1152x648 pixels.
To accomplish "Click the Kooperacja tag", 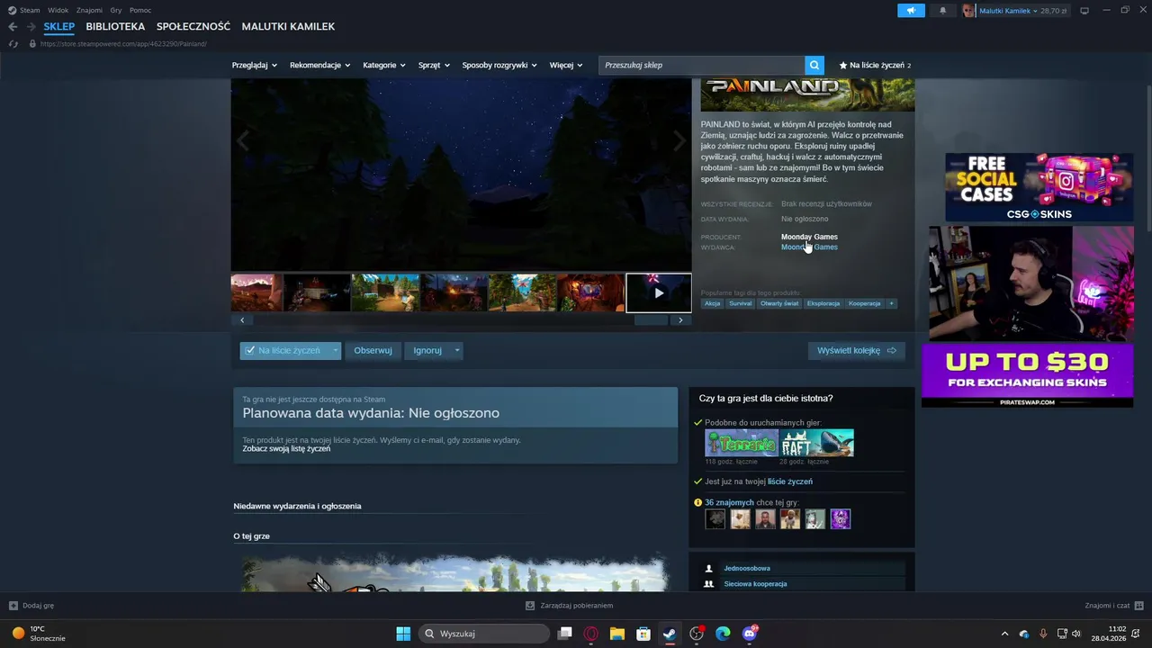I will [865, 303].
